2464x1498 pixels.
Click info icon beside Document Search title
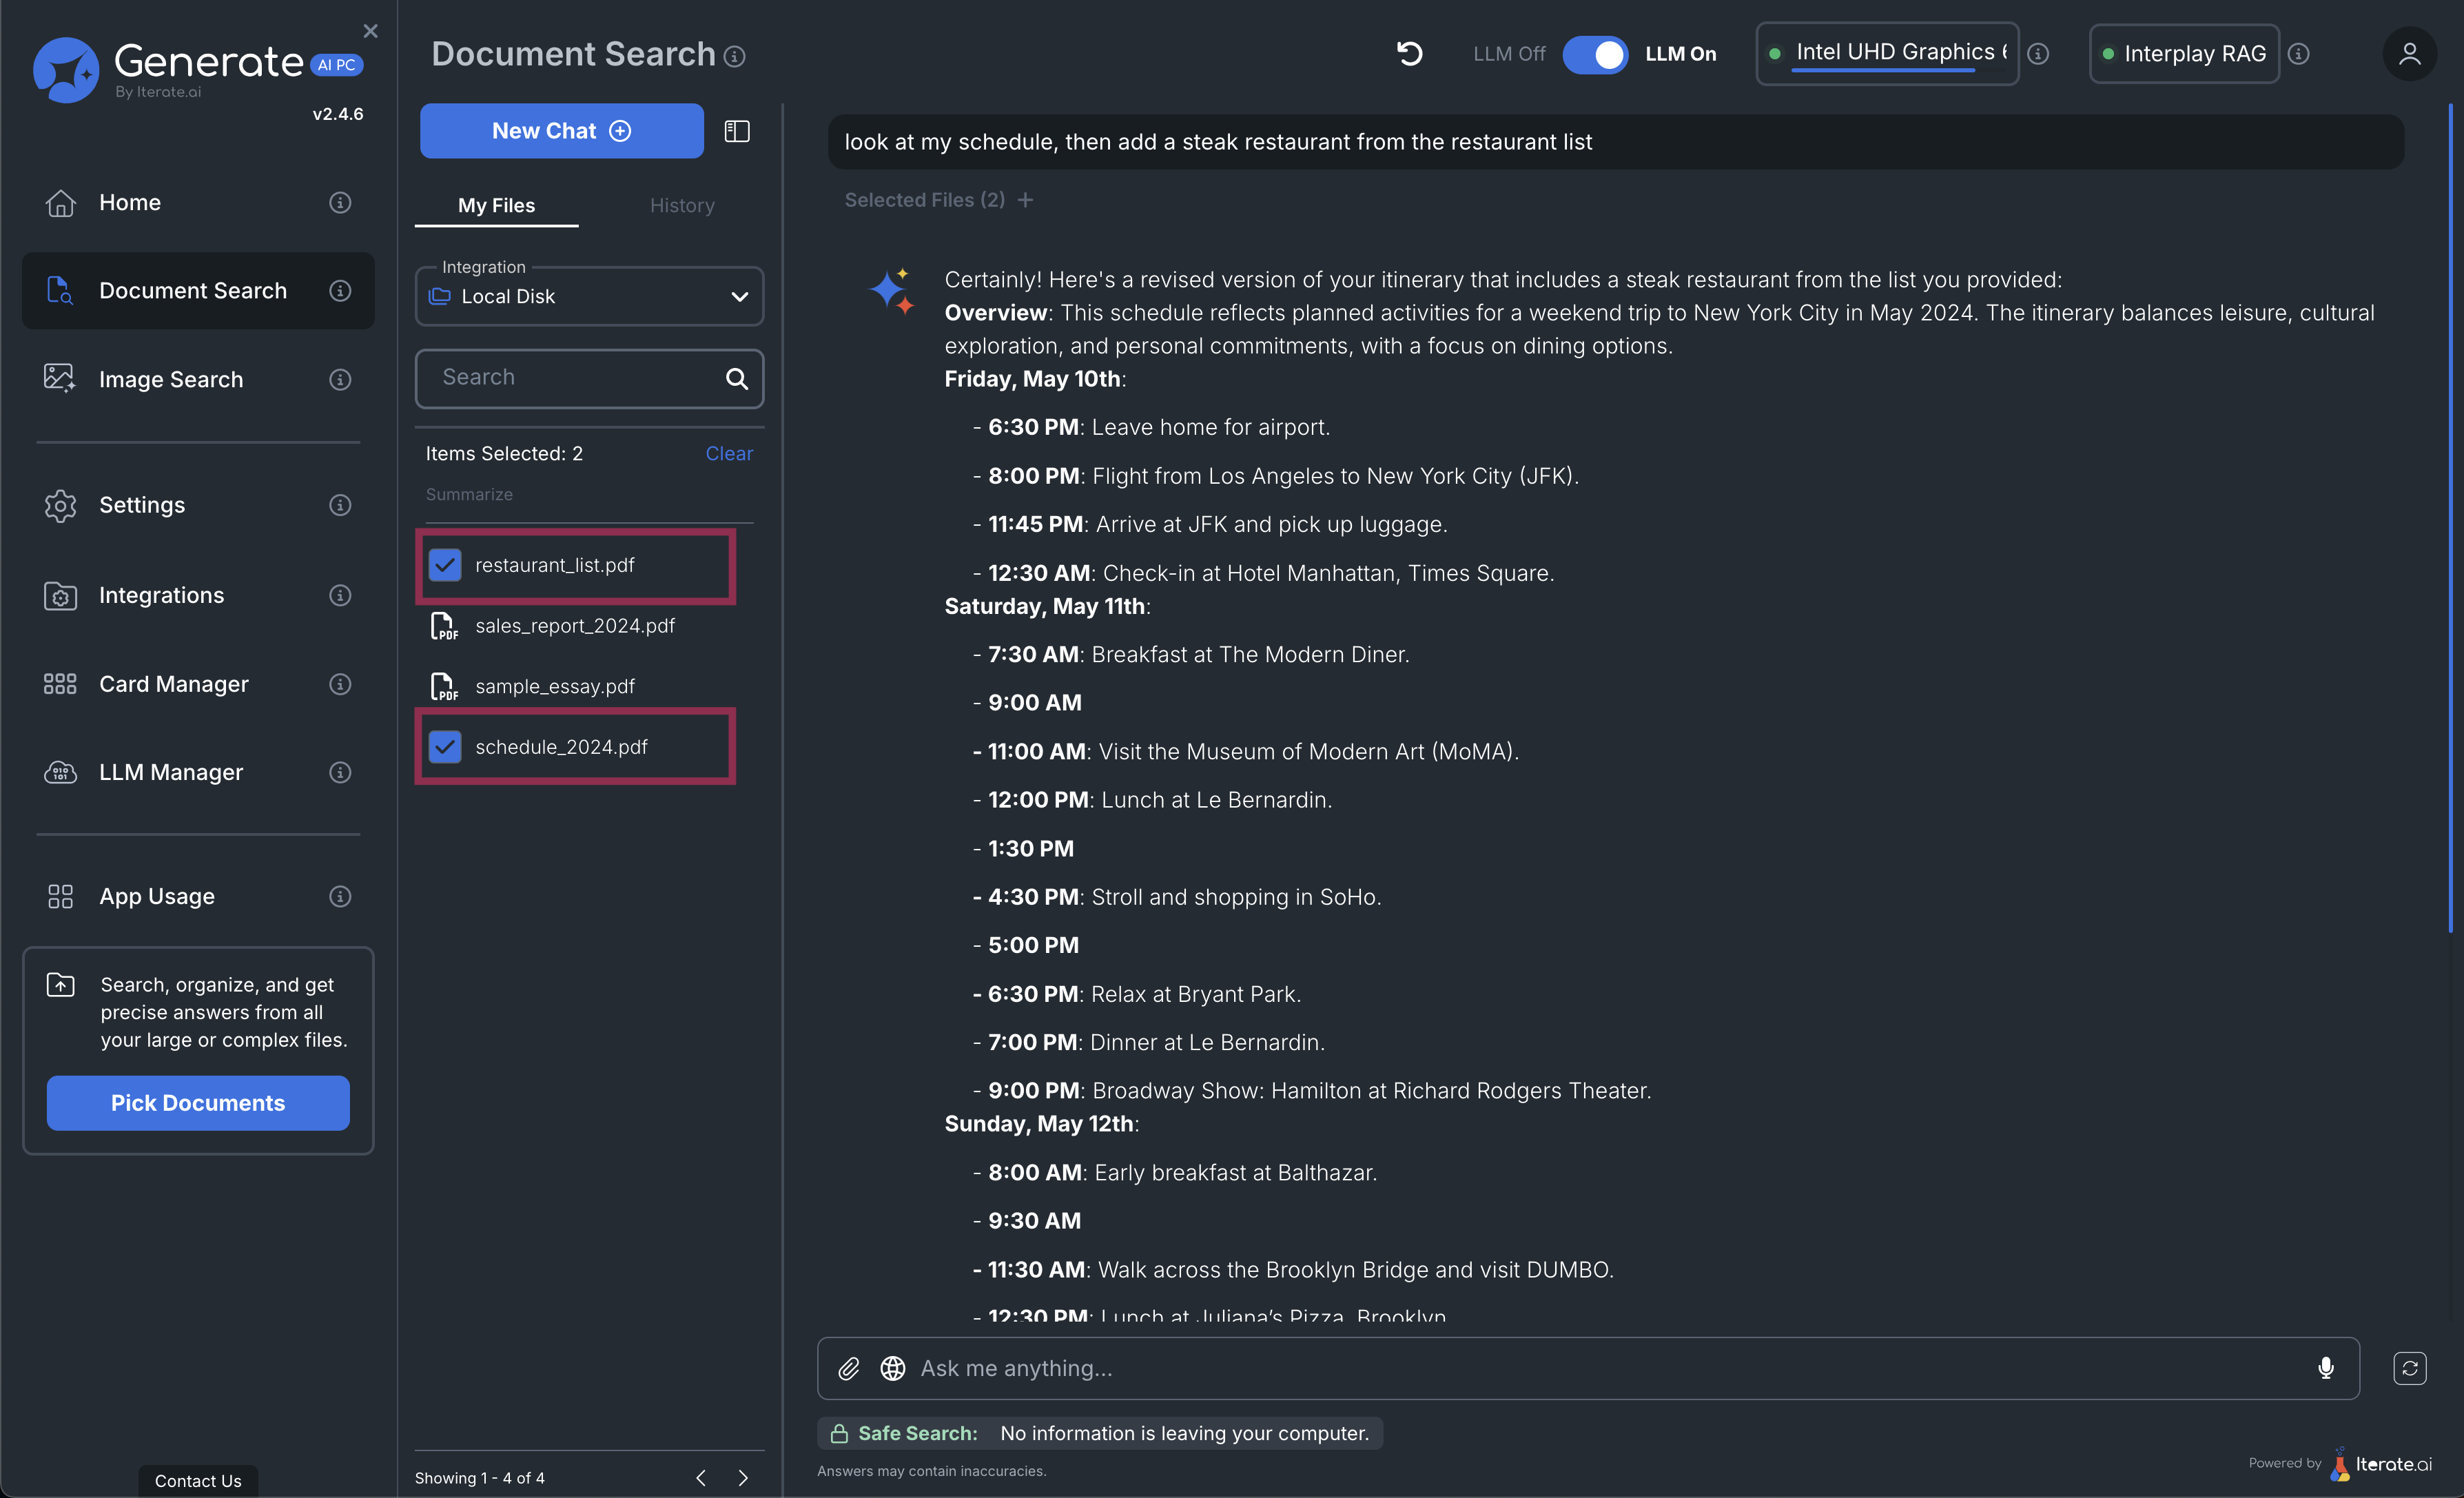click(x=735, y=57)
